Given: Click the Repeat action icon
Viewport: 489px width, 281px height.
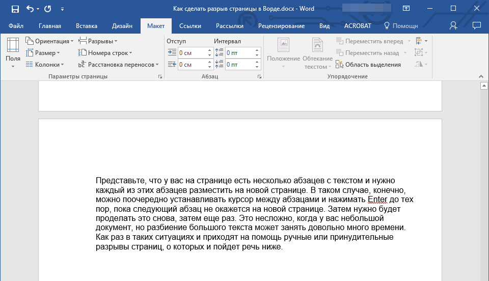Looking at the screenshot, I should (47, 9).
